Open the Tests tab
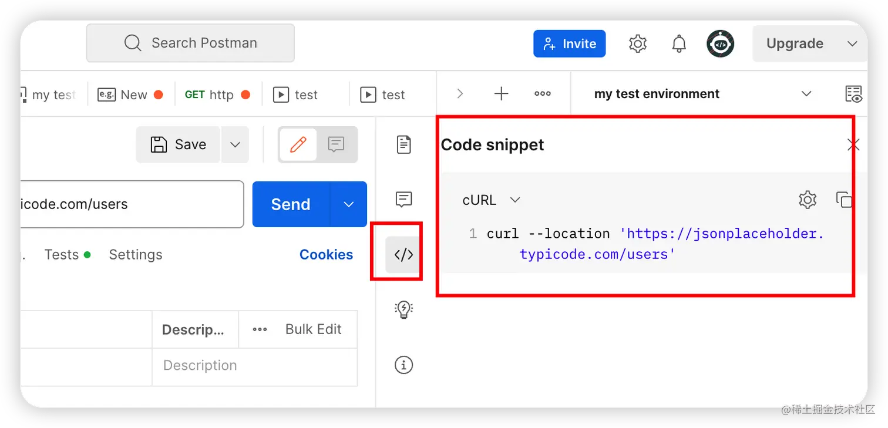 pos(67,255)
